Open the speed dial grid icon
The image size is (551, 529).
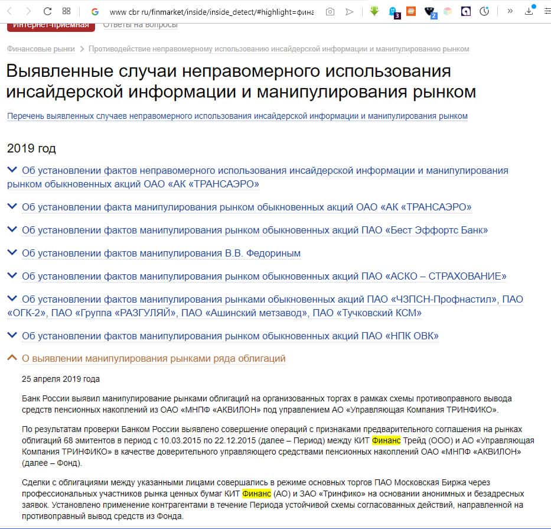(x=66, y=11)
